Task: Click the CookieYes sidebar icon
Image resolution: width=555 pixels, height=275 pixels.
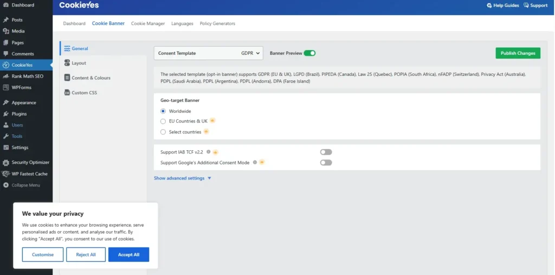Action: point(5,65)
